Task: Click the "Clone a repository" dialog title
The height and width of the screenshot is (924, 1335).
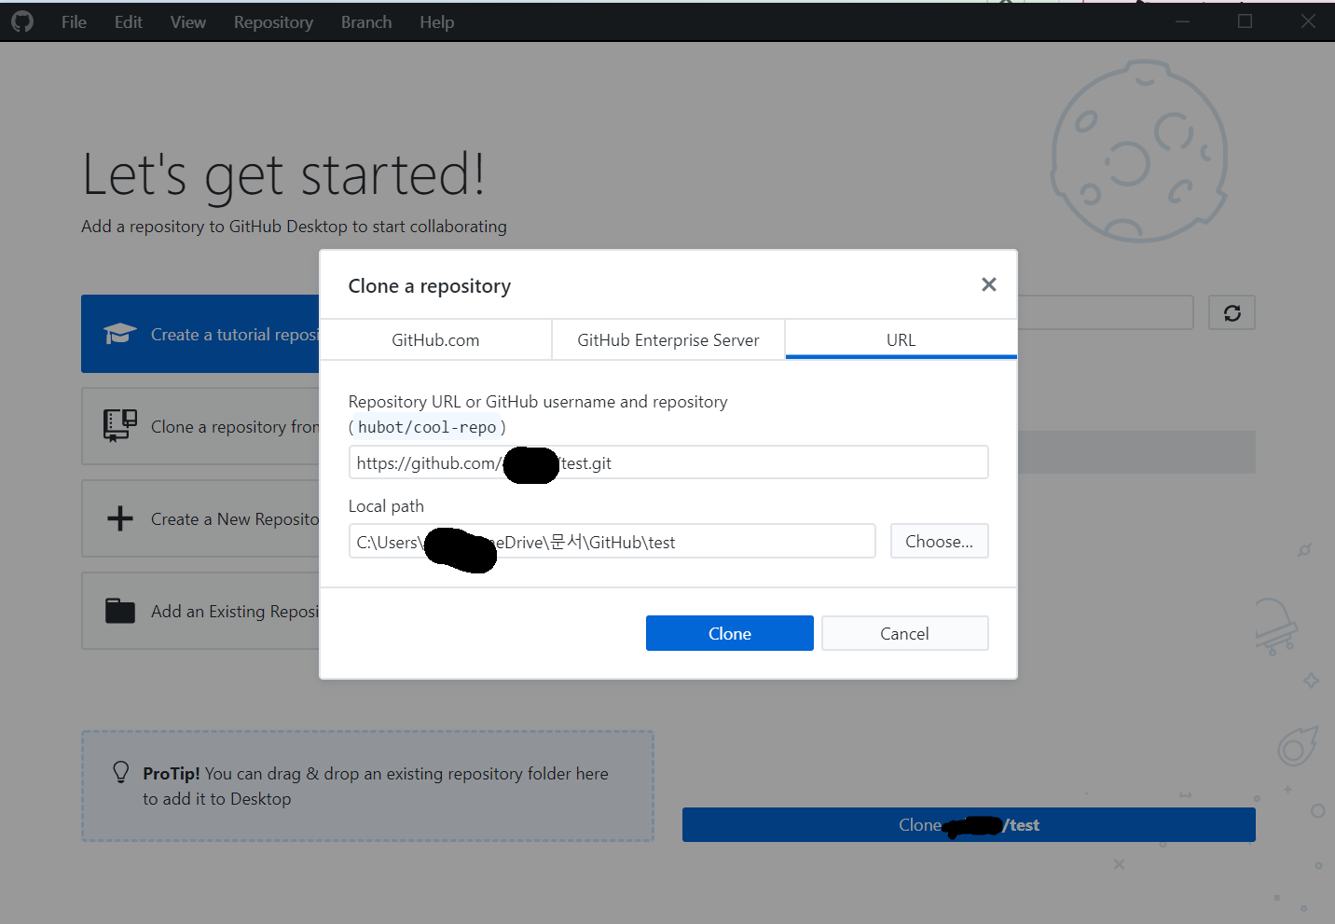Action: tap(430, 285)
